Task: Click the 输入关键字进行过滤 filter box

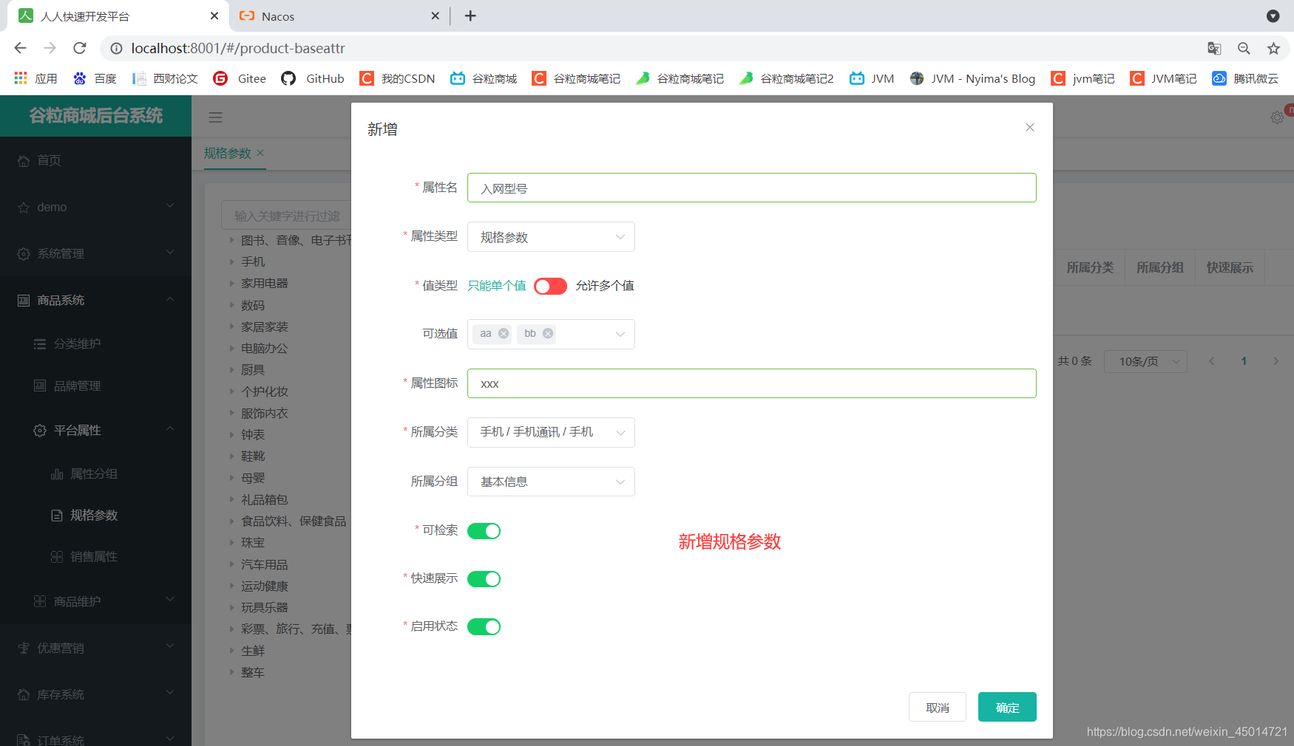Action: [x=286, y=216]
